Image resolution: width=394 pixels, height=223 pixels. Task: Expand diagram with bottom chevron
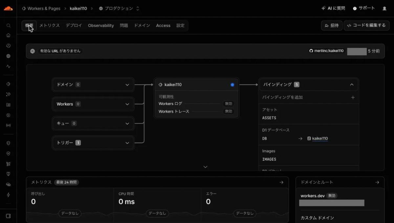click(x=206, y=167)
